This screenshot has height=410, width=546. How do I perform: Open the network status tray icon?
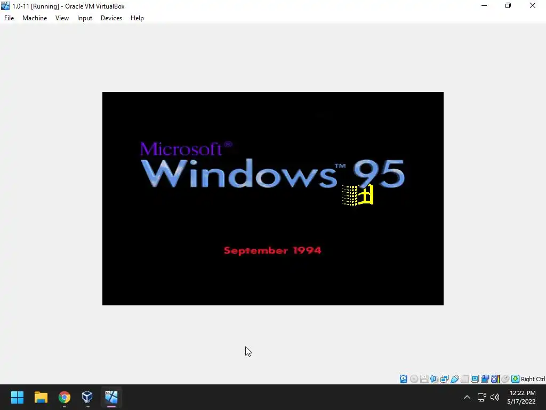[x=482, y=397]
